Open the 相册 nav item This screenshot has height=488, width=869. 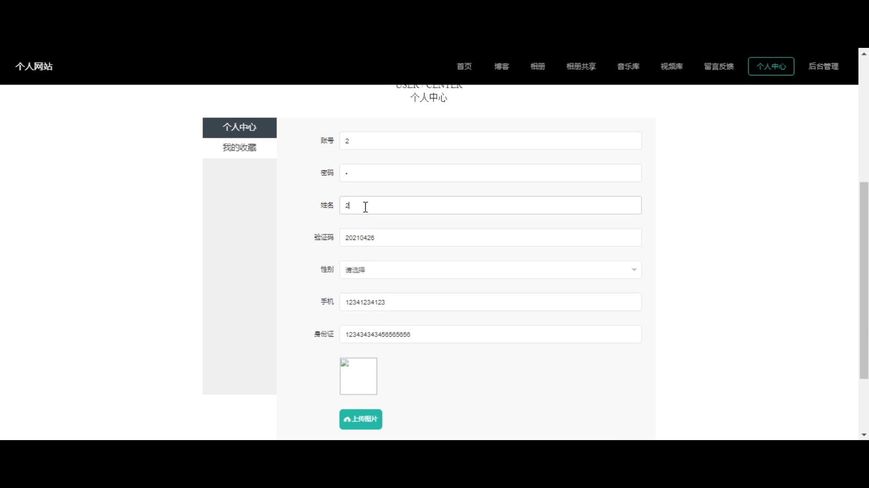[538, 66]
